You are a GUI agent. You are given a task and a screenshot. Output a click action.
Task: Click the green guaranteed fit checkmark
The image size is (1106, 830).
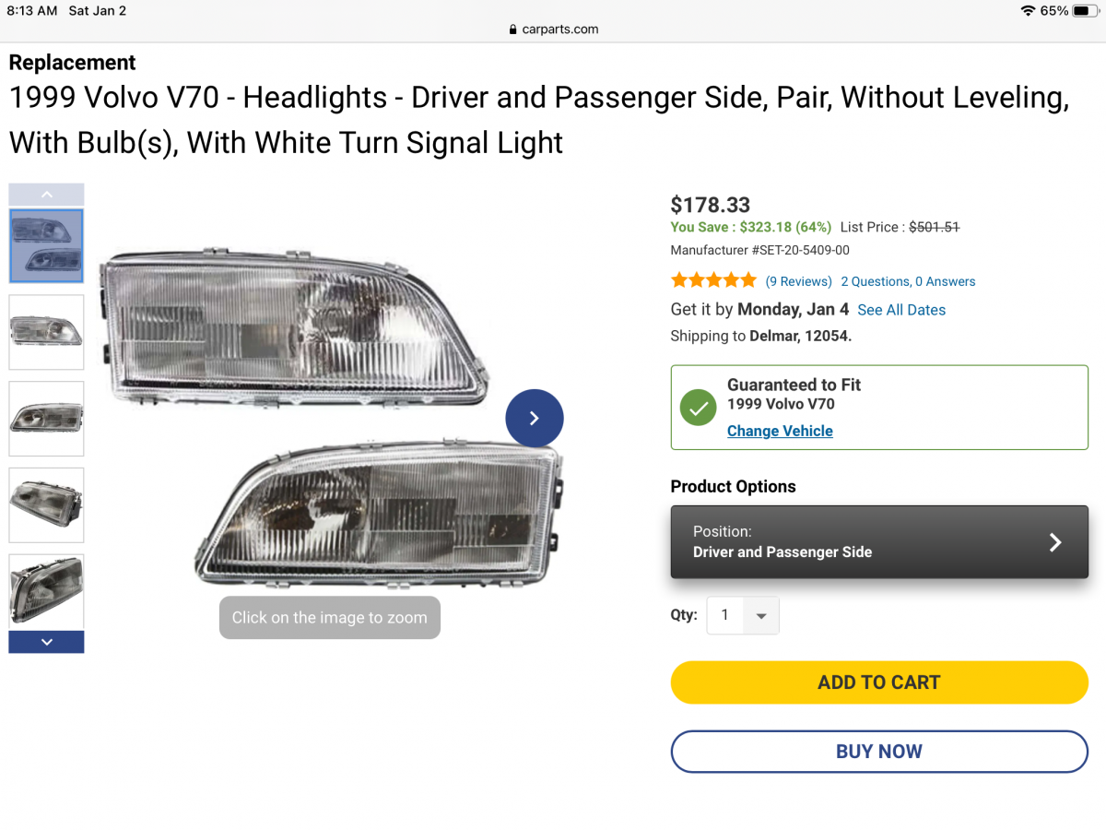click(698, 408)
